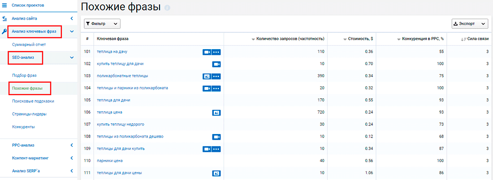Go to Страницы-лидеры menu item

(x=29, y=114)
